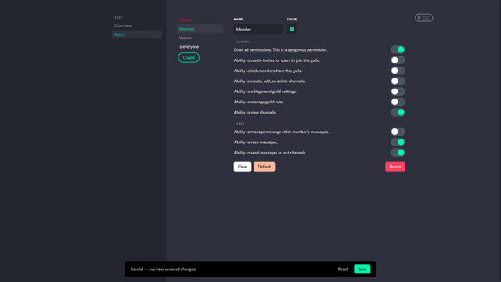Click 'Ability to read messages.' description
The width and height of the screenshot is (501, 282).
(256, 143)
